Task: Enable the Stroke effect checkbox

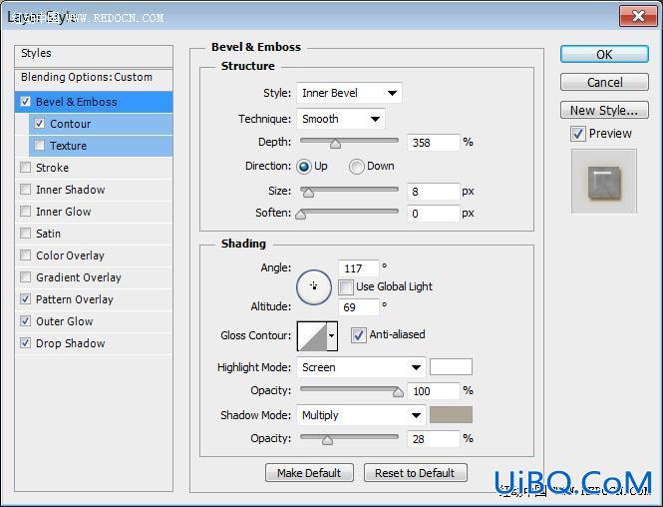Action: tap(25, 168)
